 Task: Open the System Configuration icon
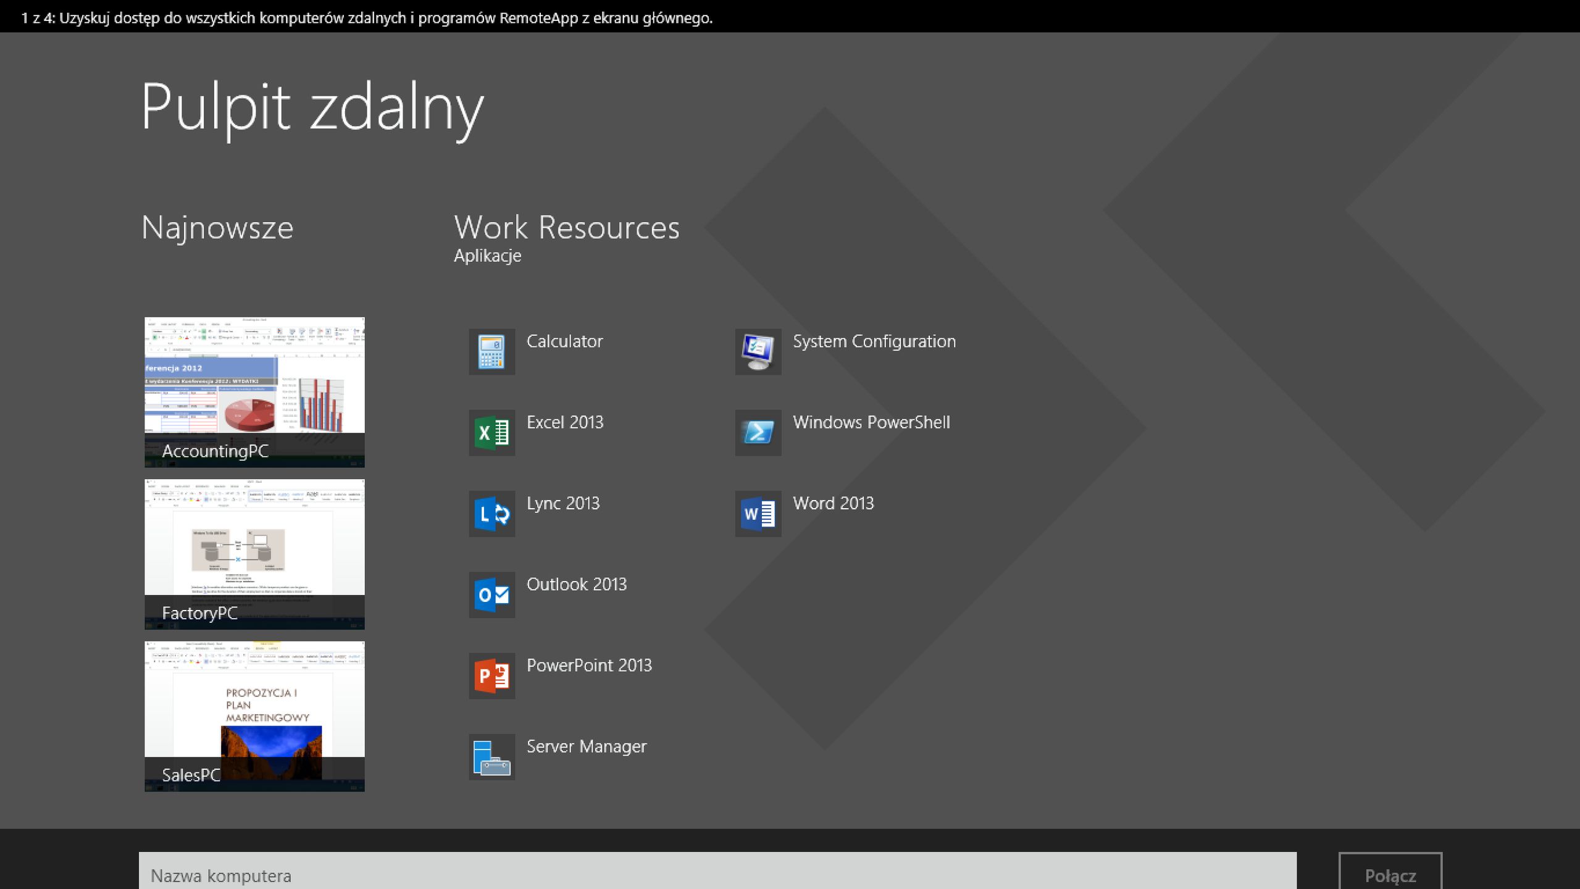pyautogui.click(x=758, y=351)
